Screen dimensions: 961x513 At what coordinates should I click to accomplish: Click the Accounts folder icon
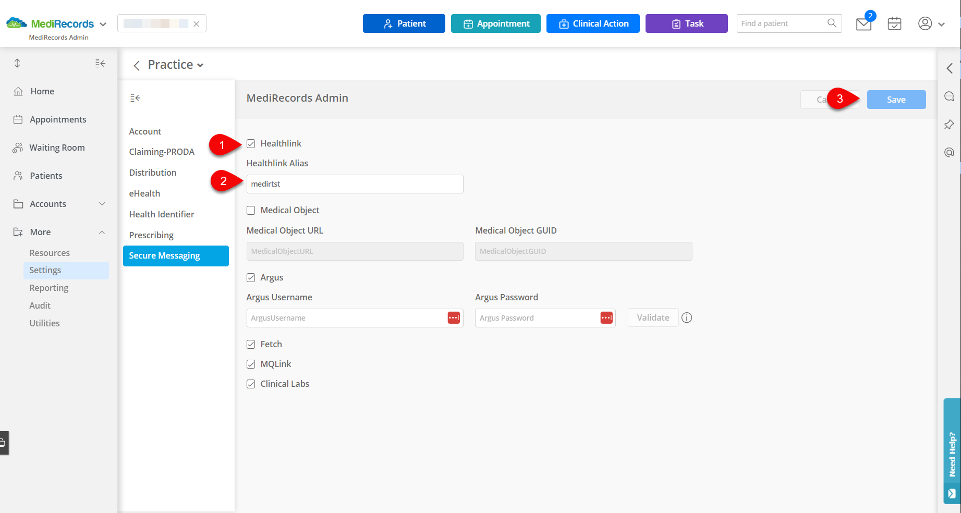(x=18, y=204)
